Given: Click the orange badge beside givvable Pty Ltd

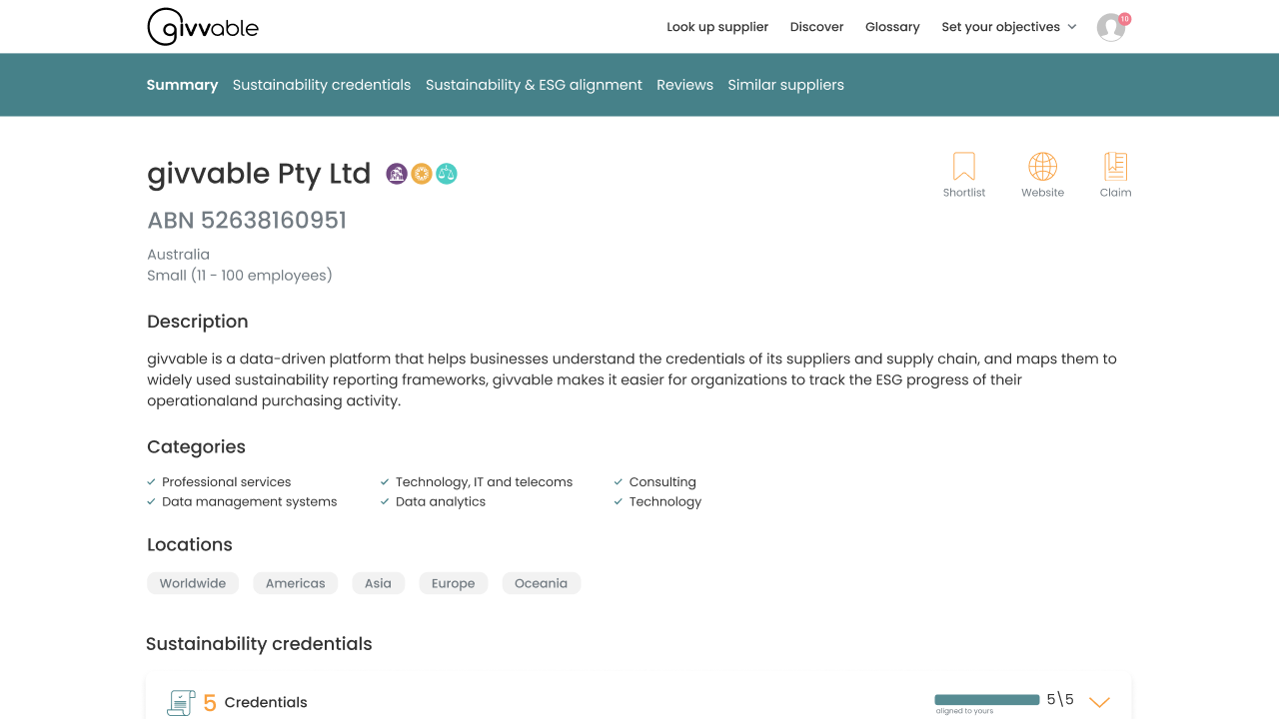Looking at the screenshot, I should pyautogui.click(x=422, y=174).
